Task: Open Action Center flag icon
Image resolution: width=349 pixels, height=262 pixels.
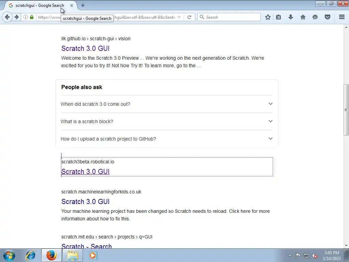Action: (x=298, y=256)
